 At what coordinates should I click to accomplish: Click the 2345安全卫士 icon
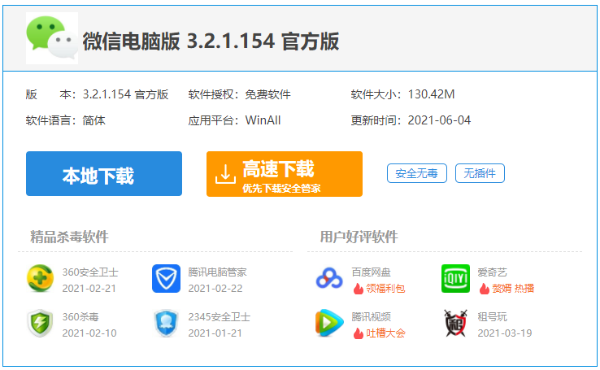click(166, 324)
